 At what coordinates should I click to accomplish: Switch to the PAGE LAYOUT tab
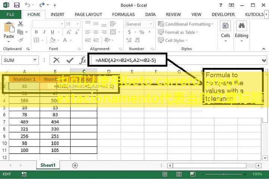click(x=88, y=15)
